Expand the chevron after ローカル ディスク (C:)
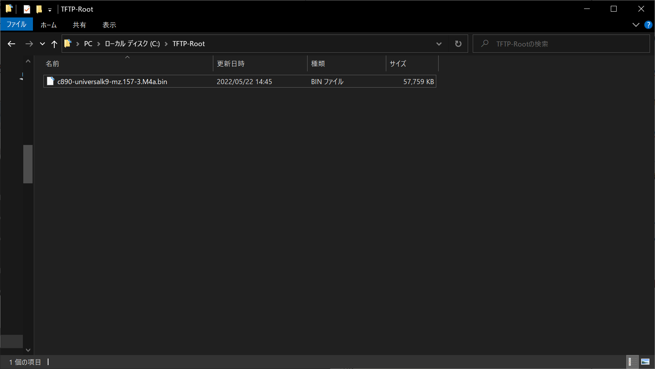Viewport: 655px width, 369px height. 166,44
